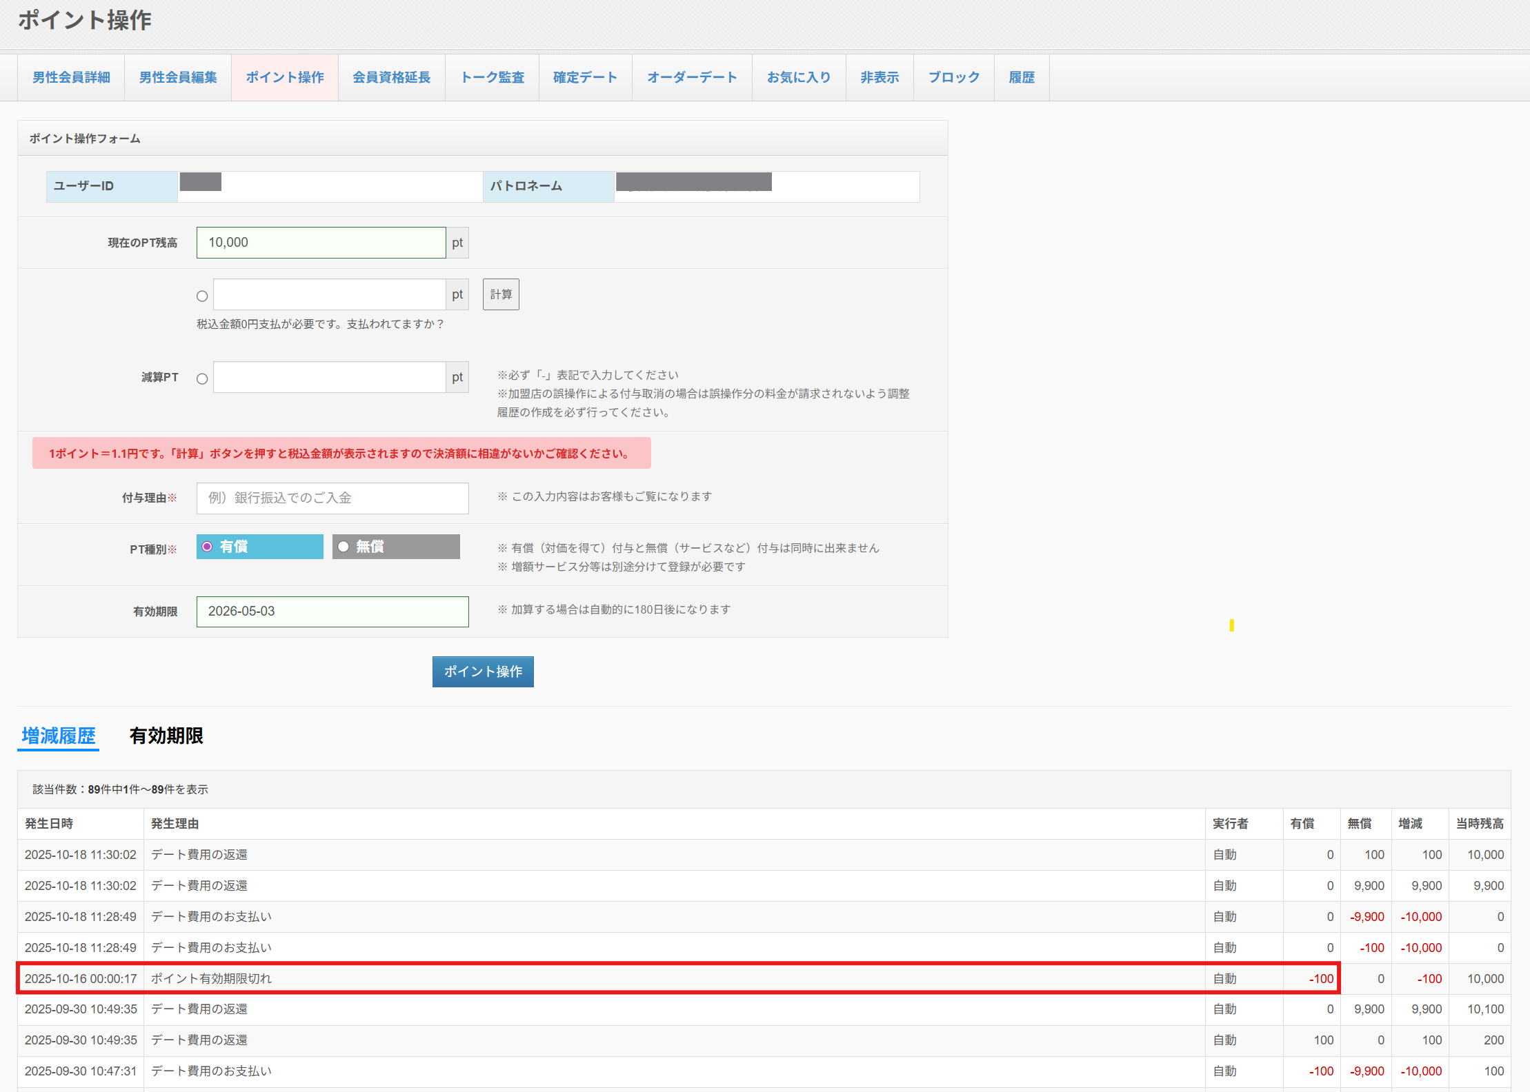1530x1092 pixels.
Task: Click the 有効期限 date field
Action: click(332, 611)
